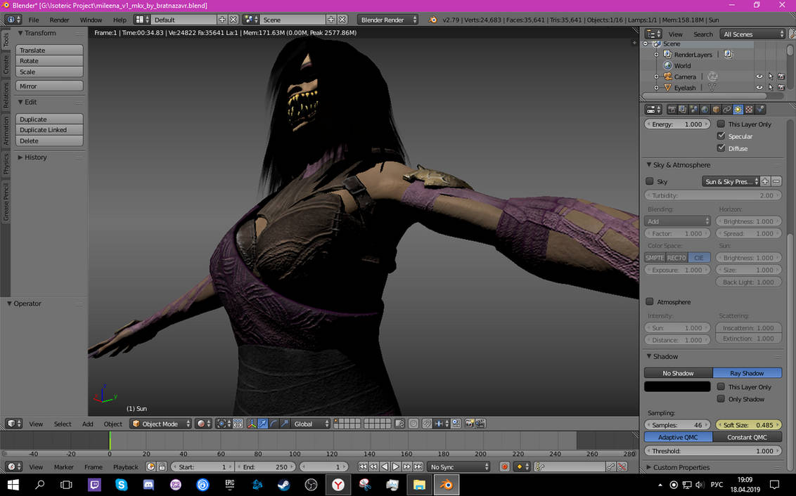The height and width of the screenshot is (496, 796).
Task: Enable the Atmosphere checkbox
Action: [649, 302]
